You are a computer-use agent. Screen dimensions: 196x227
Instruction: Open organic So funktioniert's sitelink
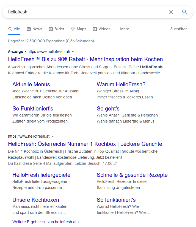(x=116, y=200)
